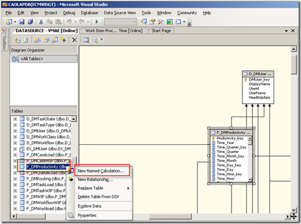Click the Tables list scroll left arrow
The width and height of the screenshot is (301, 224).
click(x=13, y=216)
